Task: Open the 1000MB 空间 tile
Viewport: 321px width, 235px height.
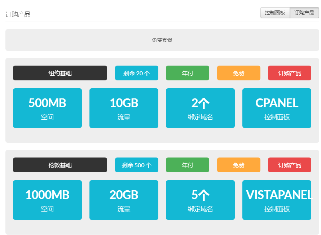Action: pos(47,200)
